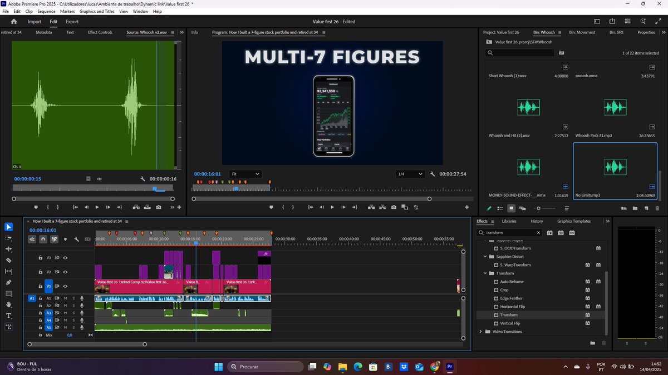Open Graphics and Titles menu
The height and width of the screenshot is (375, 668).
pyautogui.click(x=97, y=11)
